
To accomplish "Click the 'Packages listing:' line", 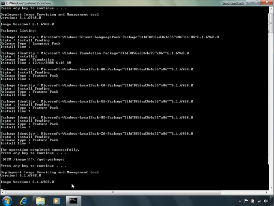I will pyautogui.click(x=18, y=30).
